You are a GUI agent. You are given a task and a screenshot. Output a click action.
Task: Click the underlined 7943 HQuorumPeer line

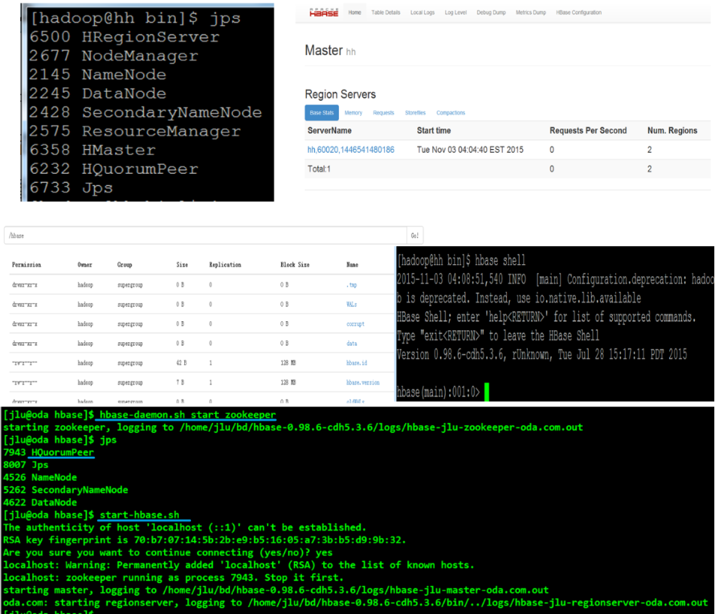coord(48,452)
